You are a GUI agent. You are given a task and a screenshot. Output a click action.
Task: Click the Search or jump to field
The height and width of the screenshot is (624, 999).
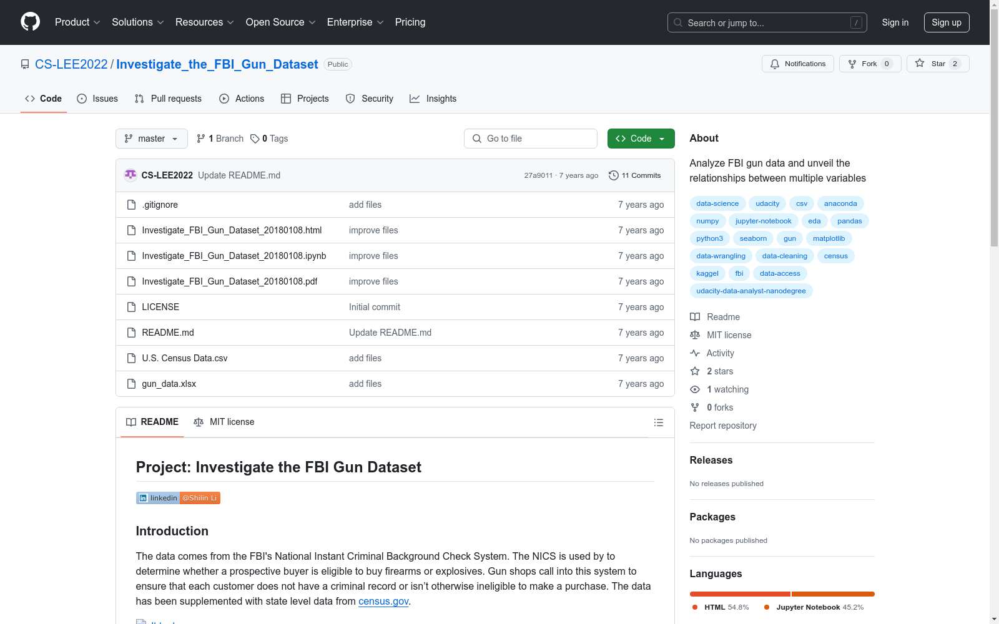tap(767, 22)
